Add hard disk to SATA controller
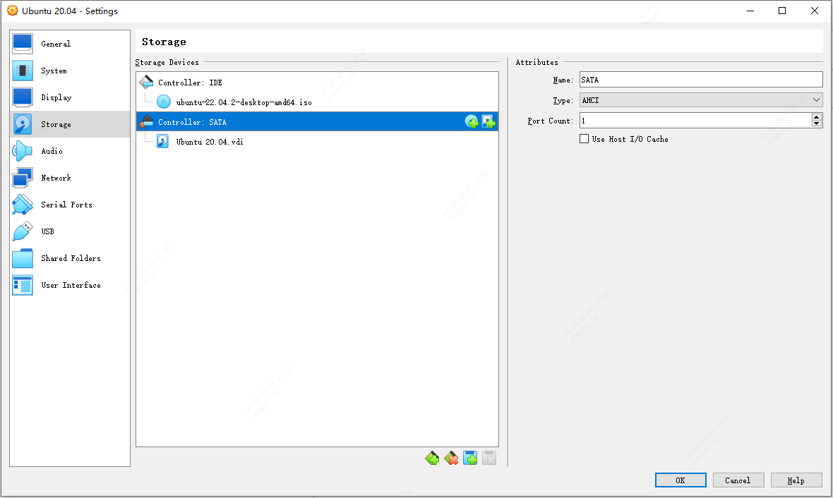833x498 pixels. pyautogui.click(x=489, y=121)
